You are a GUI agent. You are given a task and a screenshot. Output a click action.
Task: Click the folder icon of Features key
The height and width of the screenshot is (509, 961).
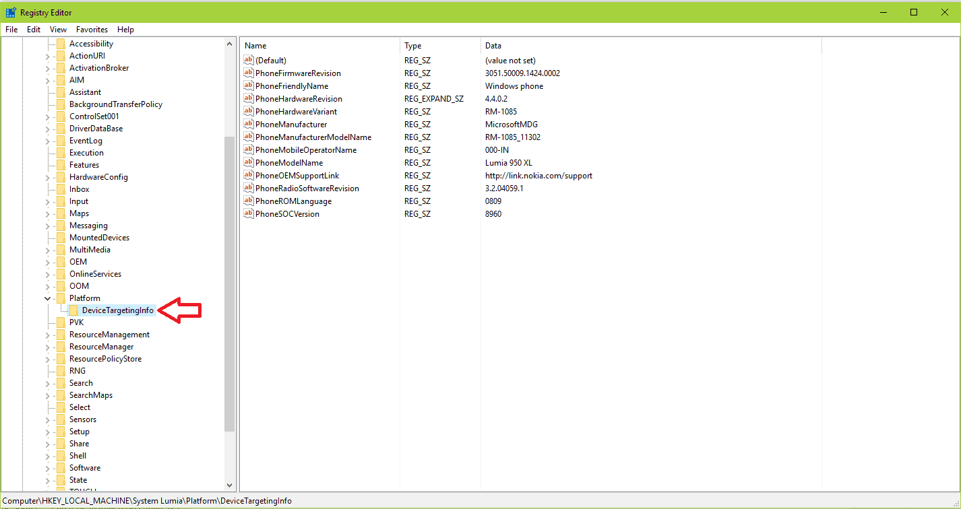(61, 165)
